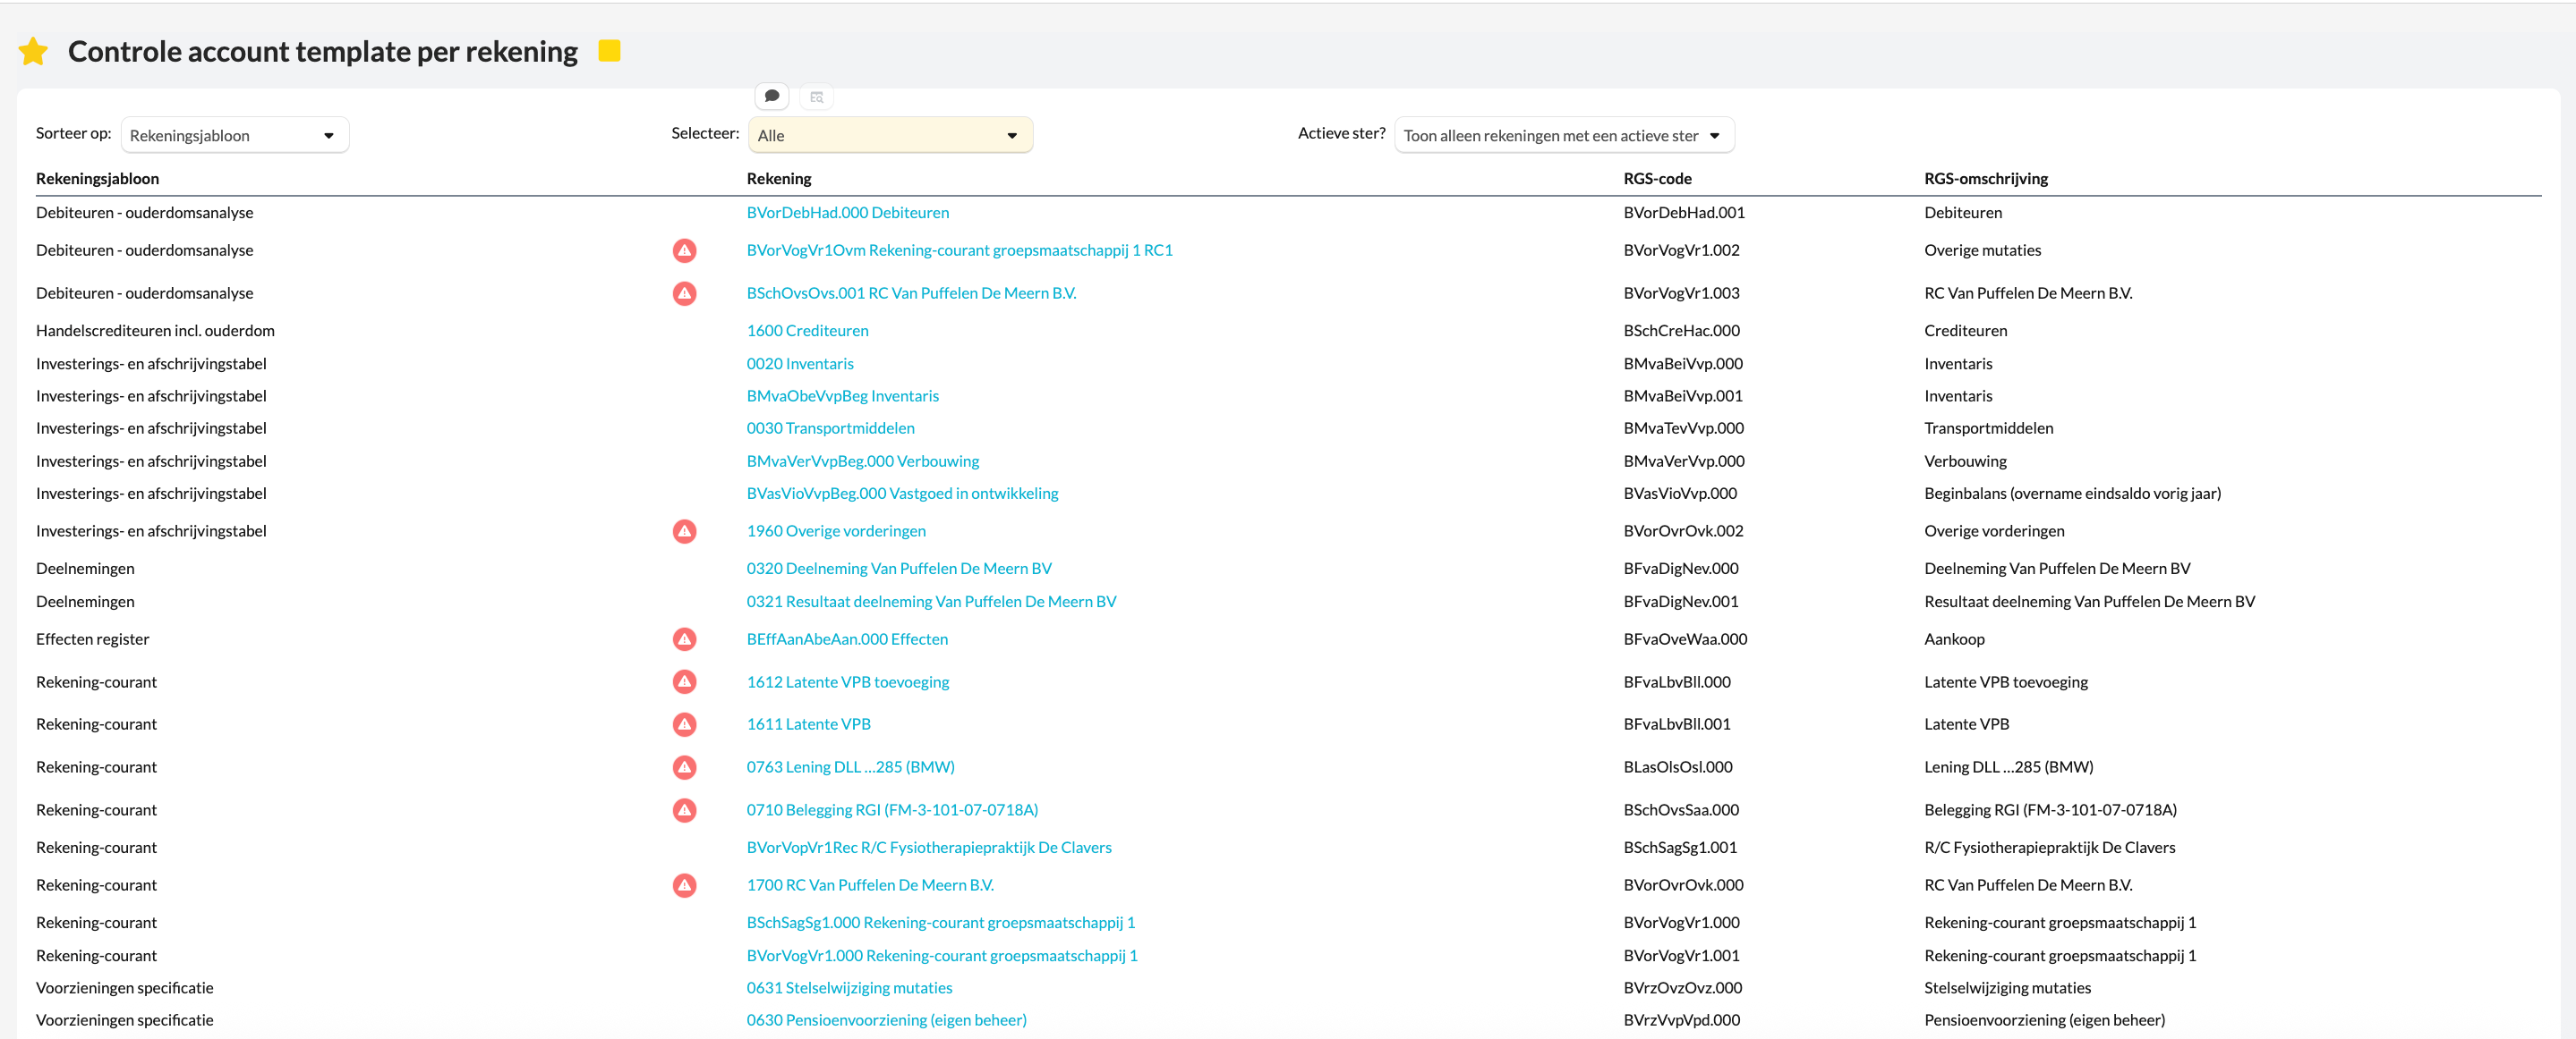Viewport: 2576px width, 1039px height.
Task: Open the 1600 Crediteuren account link
Action: coord(807,331)
